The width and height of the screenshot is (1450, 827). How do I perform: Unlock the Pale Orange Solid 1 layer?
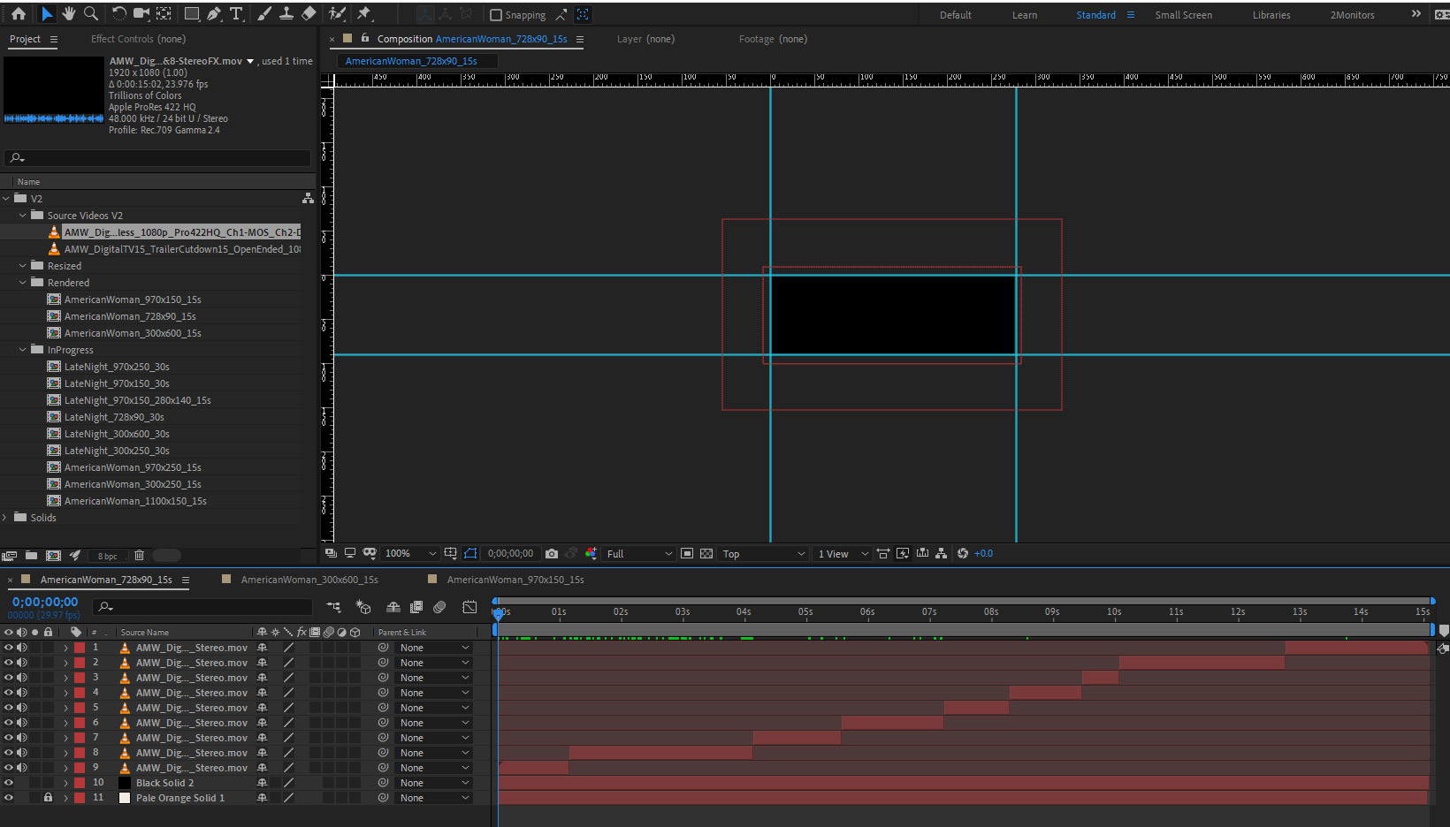tap(49, 798)
